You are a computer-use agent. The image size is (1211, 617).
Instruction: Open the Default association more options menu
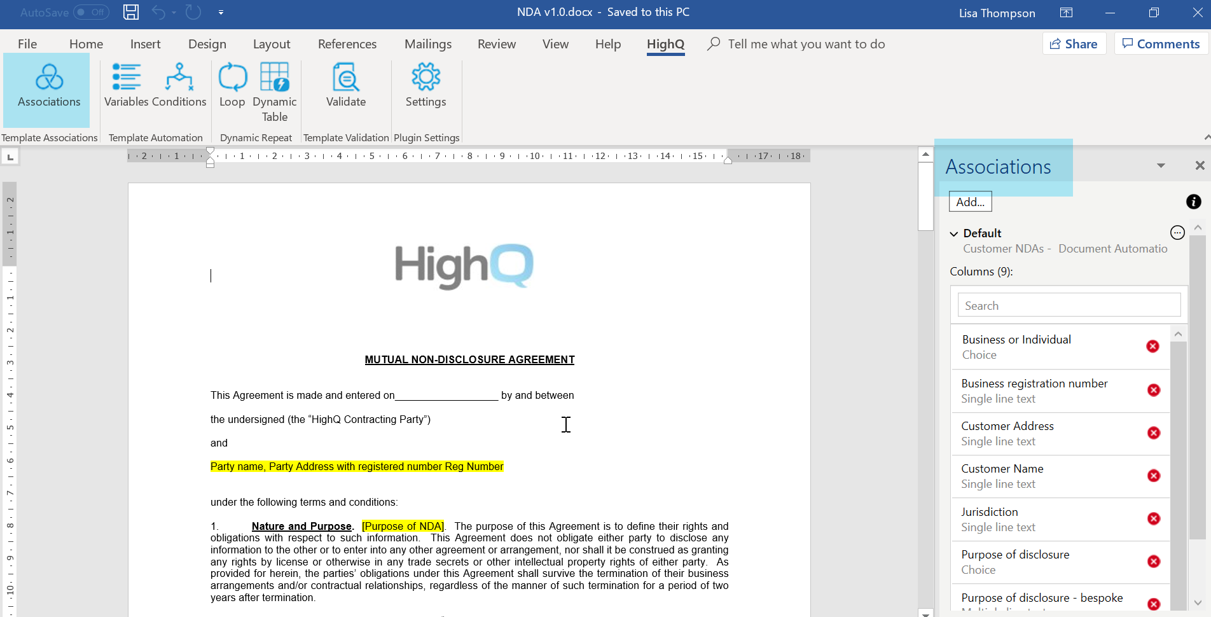point(1177,233)
